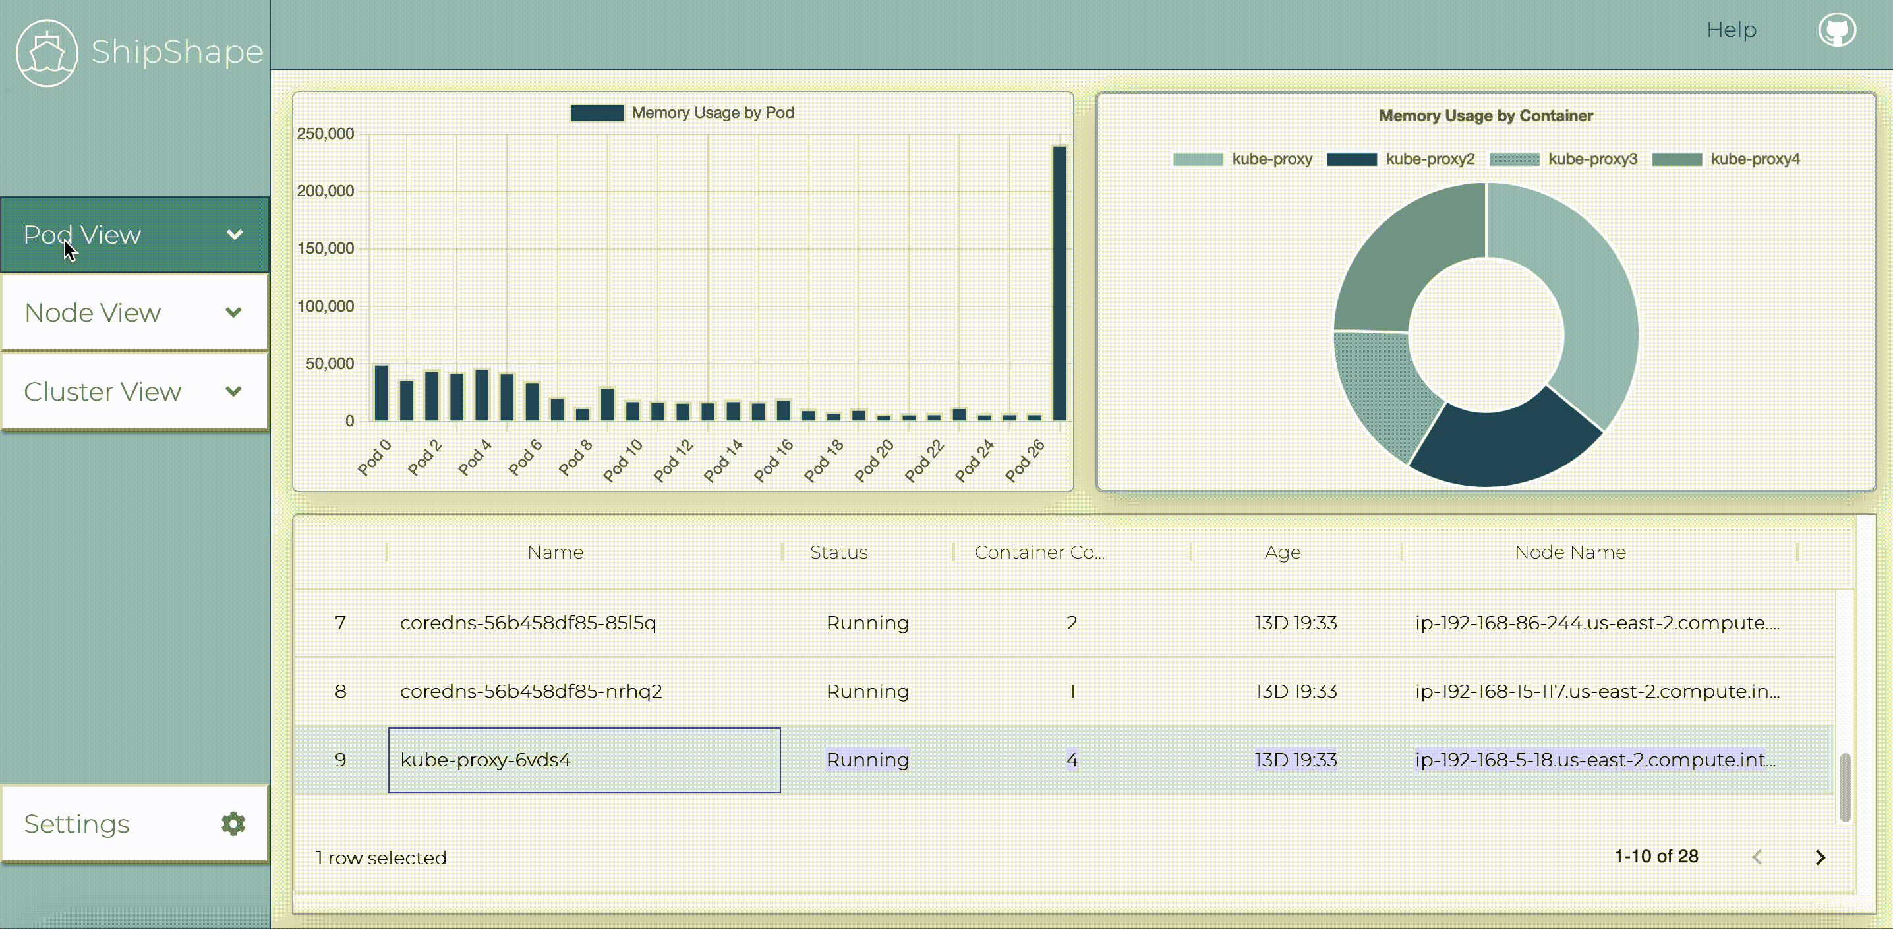Click kube-proxy4 legend color swatch
This screenshot has width=1893, height=929.
[x=1676, y=159]
